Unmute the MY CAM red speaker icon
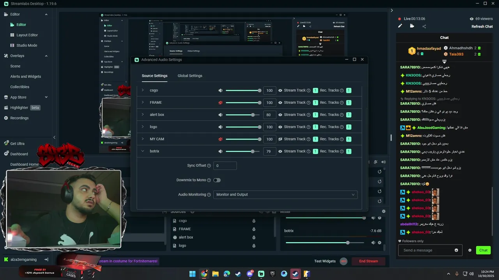Screen dimensions: 499x280 (220, 139)
